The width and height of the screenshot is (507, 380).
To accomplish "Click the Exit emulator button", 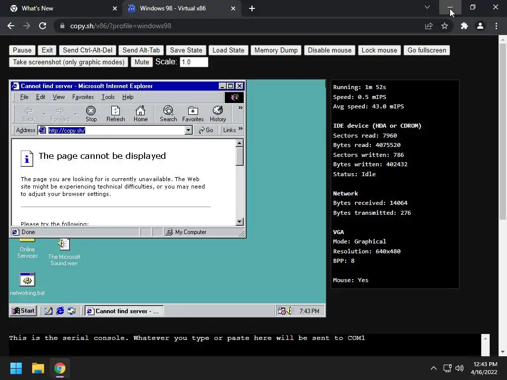I will (x=47, y=50).
